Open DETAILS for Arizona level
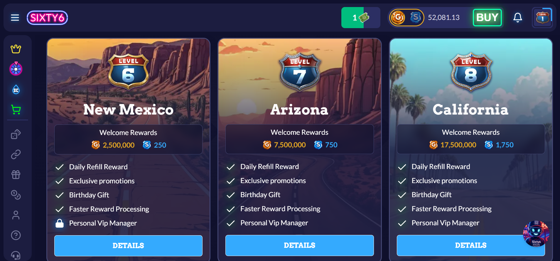 (x=299, y=245)
